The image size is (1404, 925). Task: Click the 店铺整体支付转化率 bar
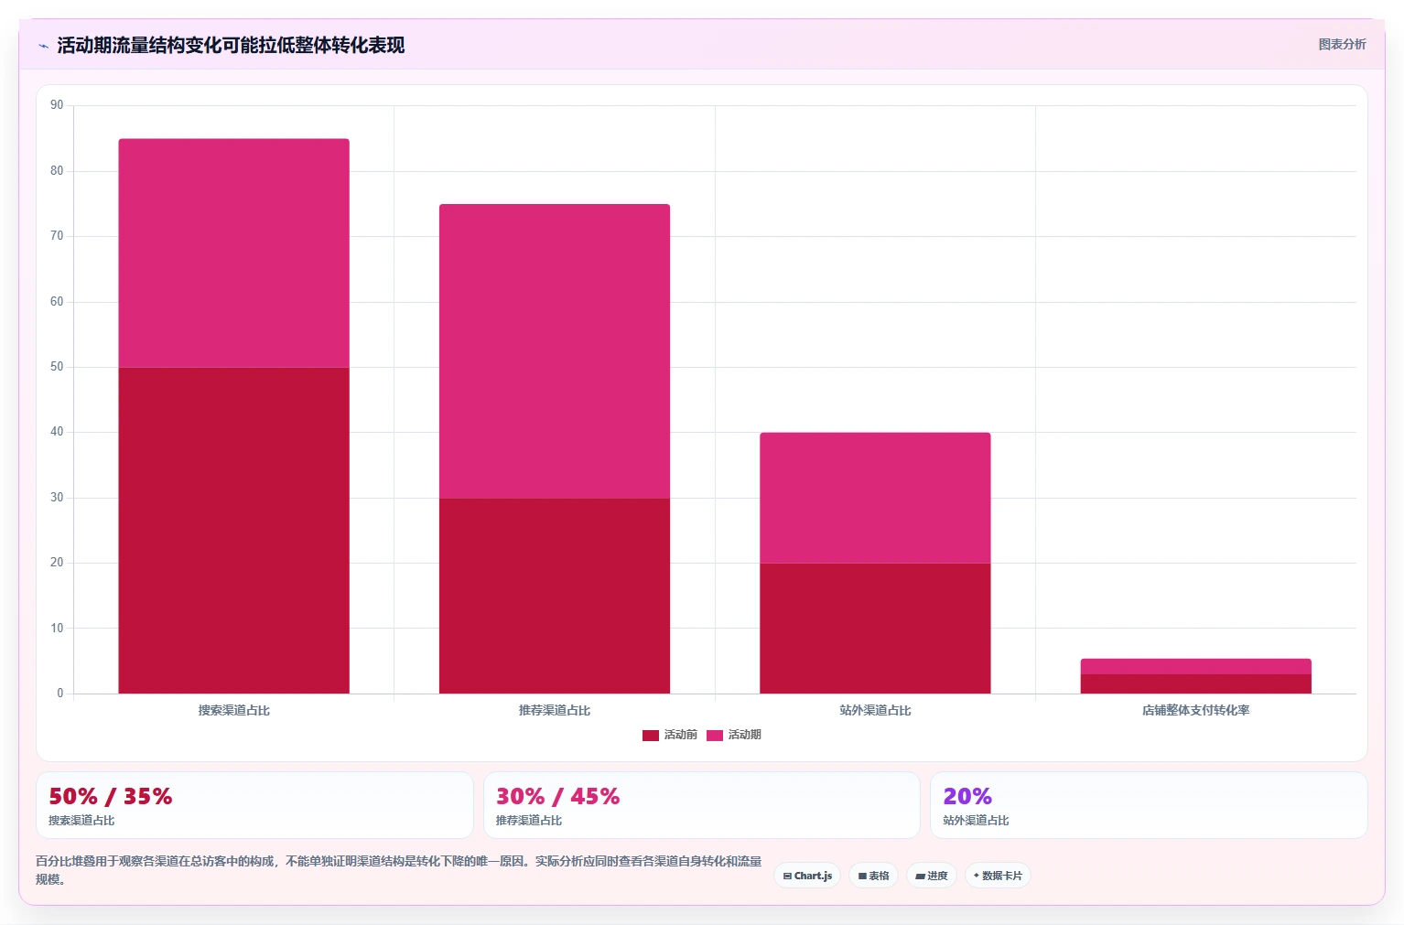(x=1196, y=676)
